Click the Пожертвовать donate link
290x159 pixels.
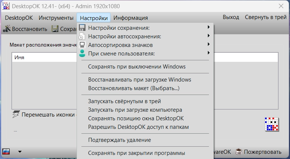click(262, 152)
